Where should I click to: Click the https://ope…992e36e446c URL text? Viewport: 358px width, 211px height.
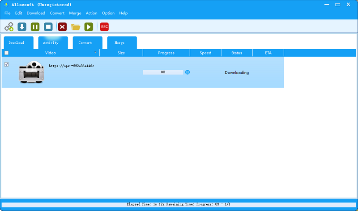point(71,66)
